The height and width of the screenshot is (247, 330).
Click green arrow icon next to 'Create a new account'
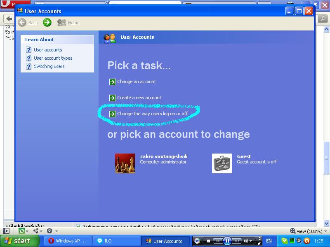113,98
